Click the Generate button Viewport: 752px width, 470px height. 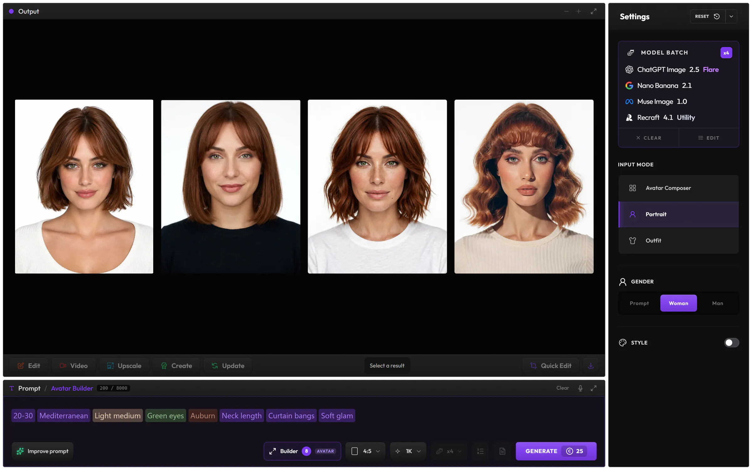coord(556,451)
